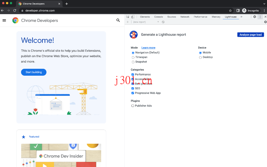Click the Generate a Lighthouse report title
This screenshot has width=267, height=167.
[x=164, y=35]
